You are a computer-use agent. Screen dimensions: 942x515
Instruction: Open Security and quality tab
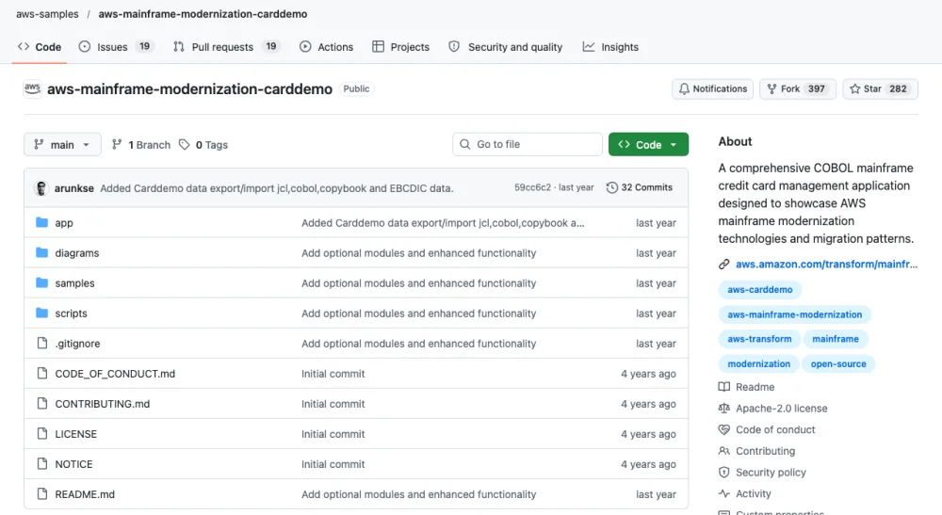click(505, 47)
